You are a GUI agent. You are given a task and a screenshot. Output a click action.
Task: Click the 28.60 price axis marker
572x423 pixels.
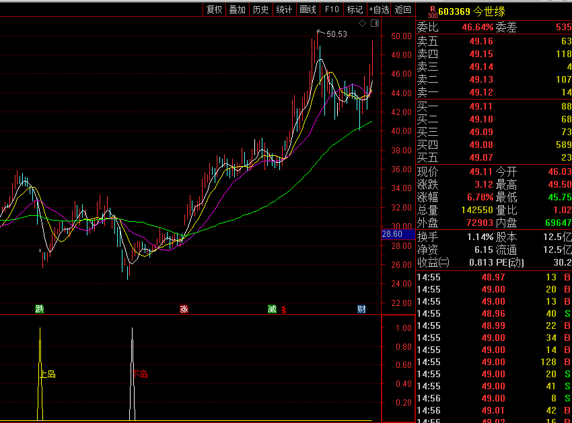pyautogui.click(x=398, y=234)
